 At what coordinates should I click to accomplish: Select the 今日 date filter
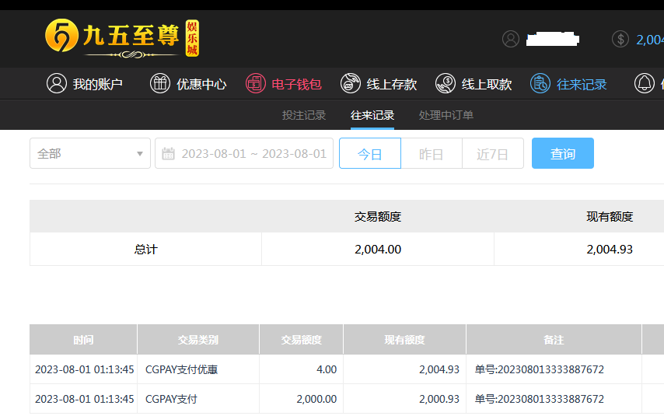point(369,154)
